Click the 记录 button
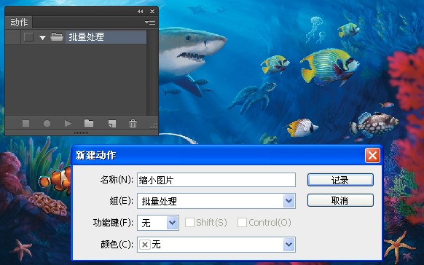 [x=340, y=180]
